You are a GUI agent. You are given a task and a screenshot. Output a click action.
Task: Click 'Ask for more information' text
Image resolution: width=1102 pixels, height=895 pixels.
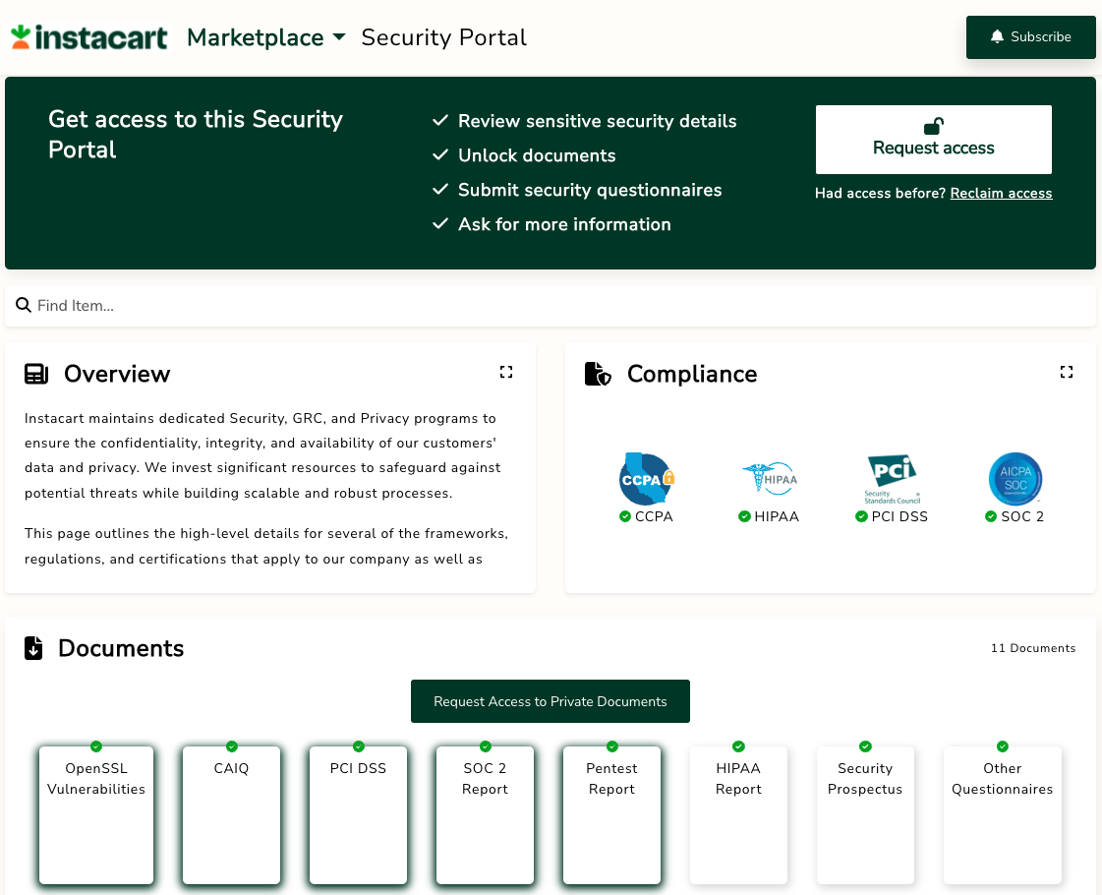click(564, 224)
